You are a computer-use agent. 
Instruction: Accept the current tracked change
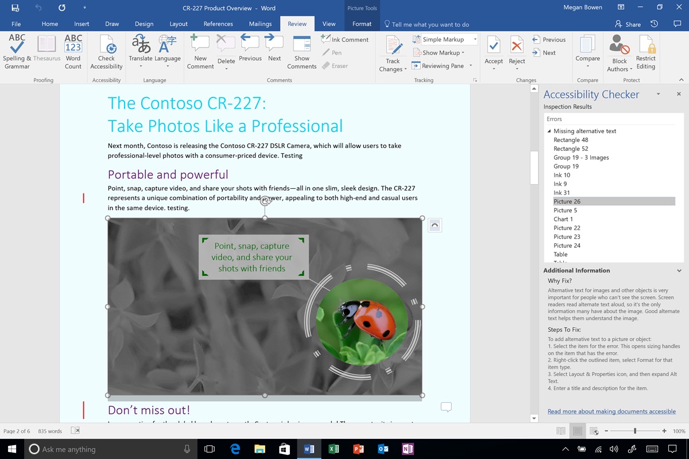[493, 52]
